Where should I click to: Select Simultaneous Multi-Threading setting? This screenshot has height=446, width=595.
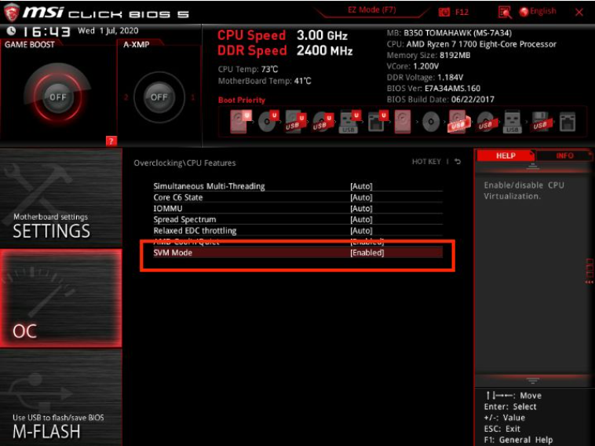209,186
